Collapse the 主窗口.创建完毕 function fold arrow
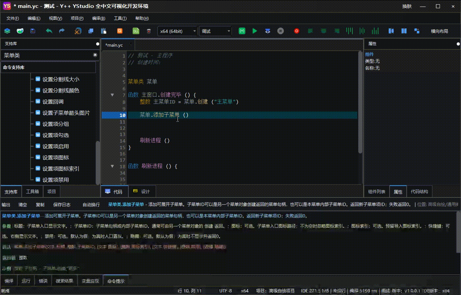 112,95
